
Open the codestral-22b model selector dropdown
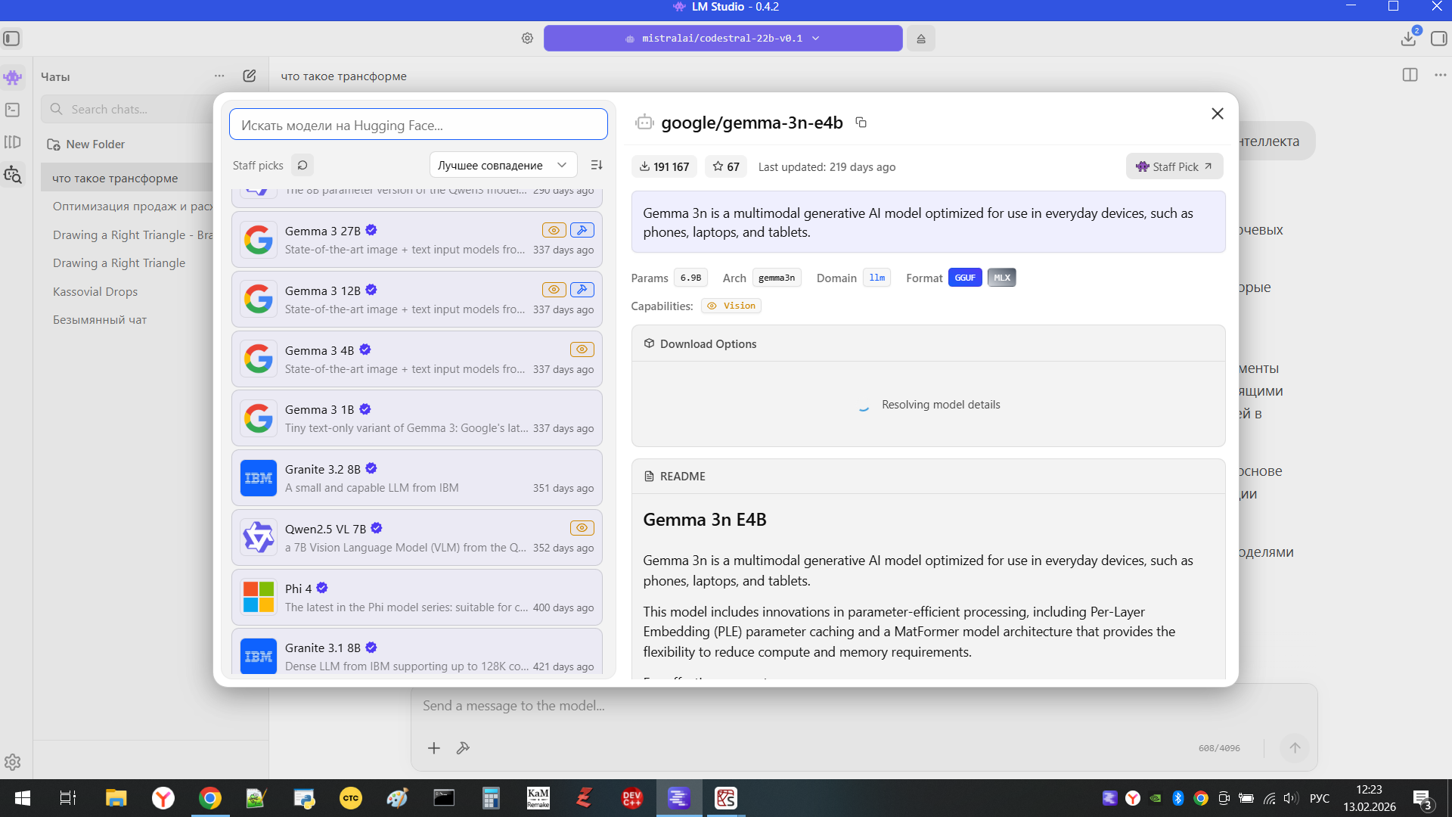722,39
